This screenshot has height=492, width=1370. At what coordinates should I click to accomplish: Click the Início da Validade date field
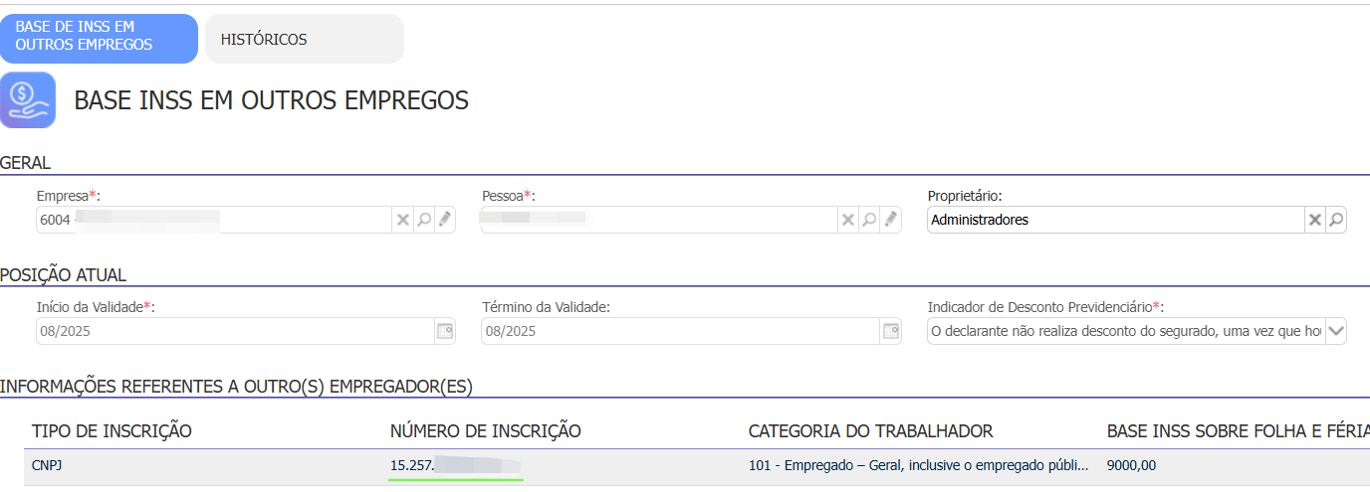pos(234,331)
